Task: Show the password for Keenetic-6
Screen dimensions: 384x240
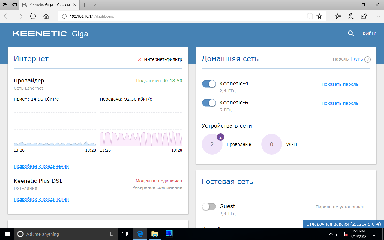Action: (x=340, y=103)
